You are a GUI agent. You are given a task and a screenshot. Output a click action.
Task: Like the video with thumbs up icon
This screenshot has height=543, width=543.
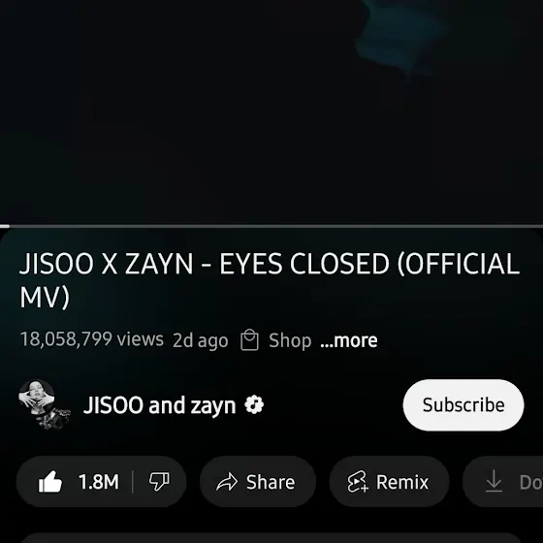coord(50,482)
